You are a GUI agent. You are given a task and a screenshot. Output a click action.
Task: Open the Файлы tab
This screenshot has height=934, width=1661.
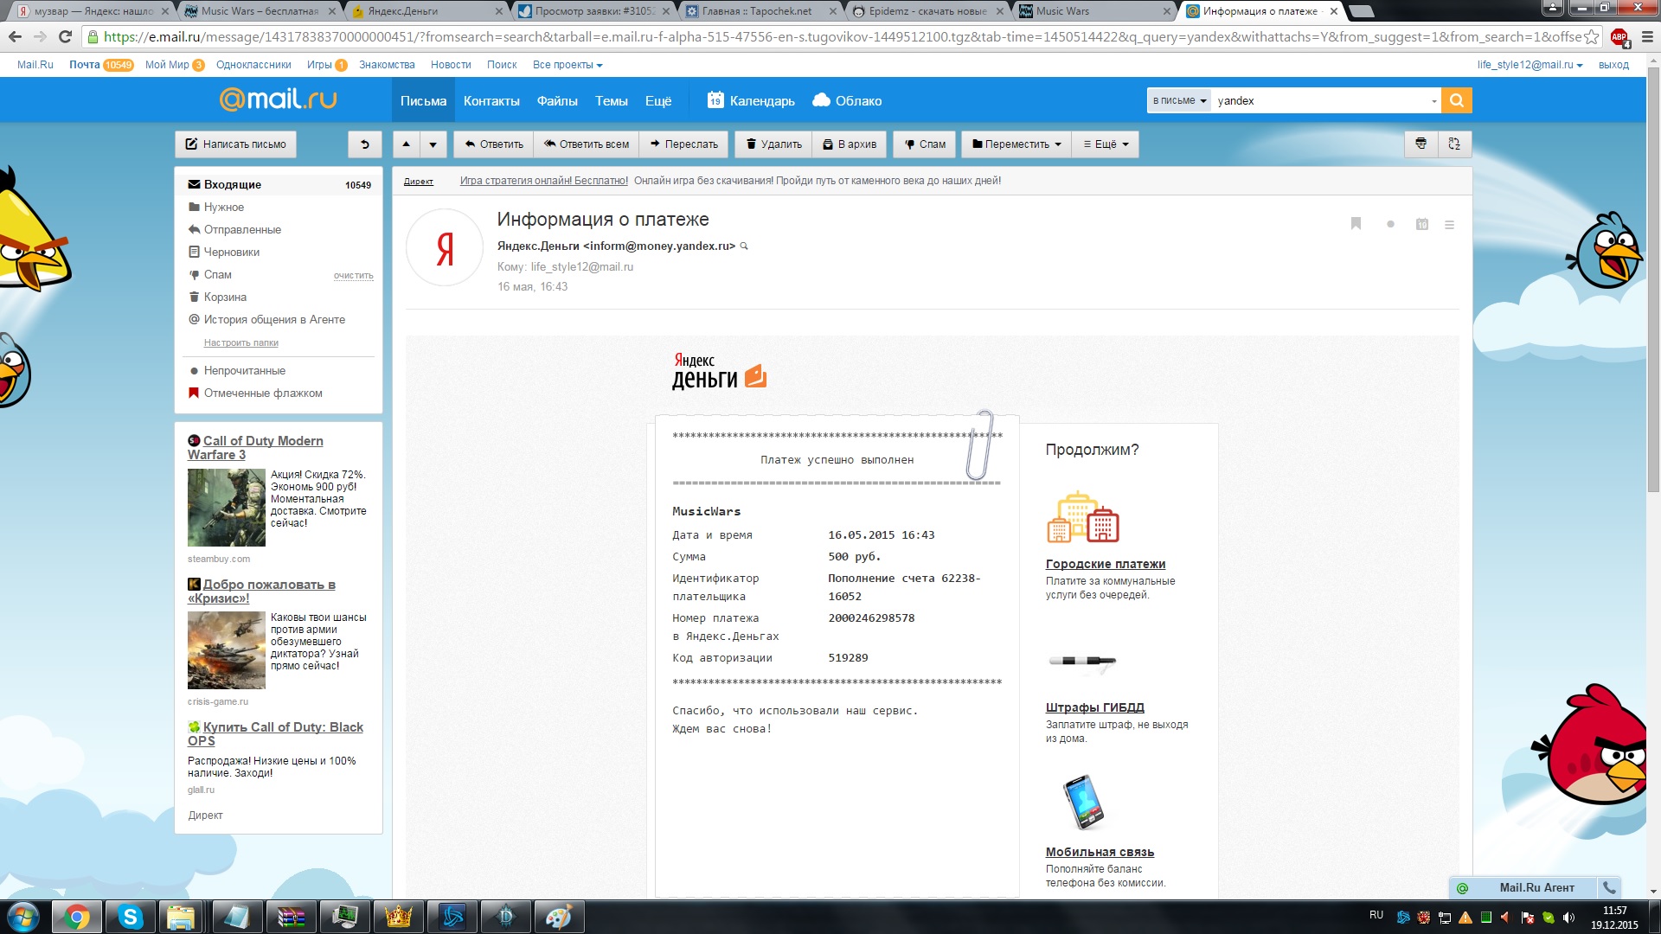[x=557, y=100]
